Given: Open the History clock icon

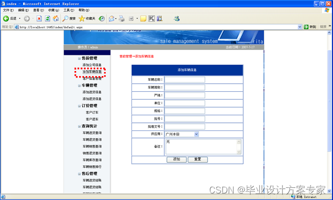Looking at the screenshot, I should [x=102, y=19].
